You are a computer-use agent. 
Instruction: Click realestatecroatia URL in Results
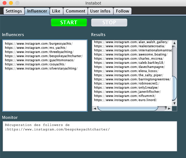pos(130,46)
